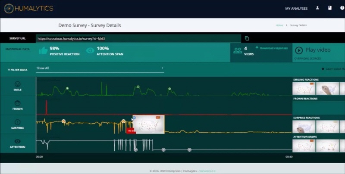This screenshot has width=345, height=174.
Task: Open second Surprise Reactions thumbnail
Action: click(327, 127)
